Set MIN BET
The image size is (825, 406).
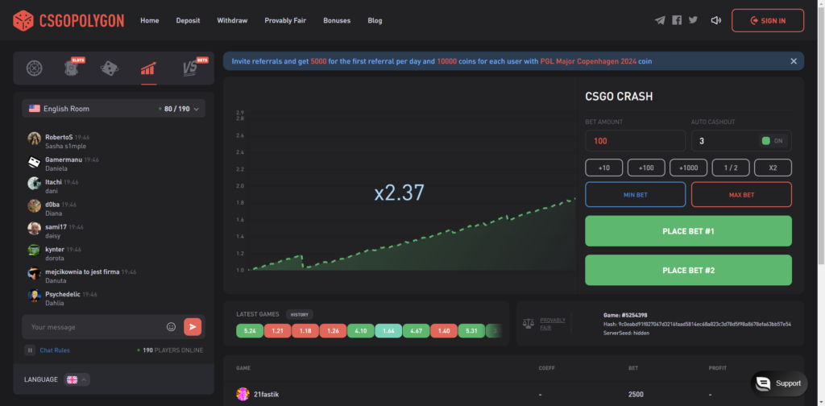pyautogui.click(x=635, y=195)
